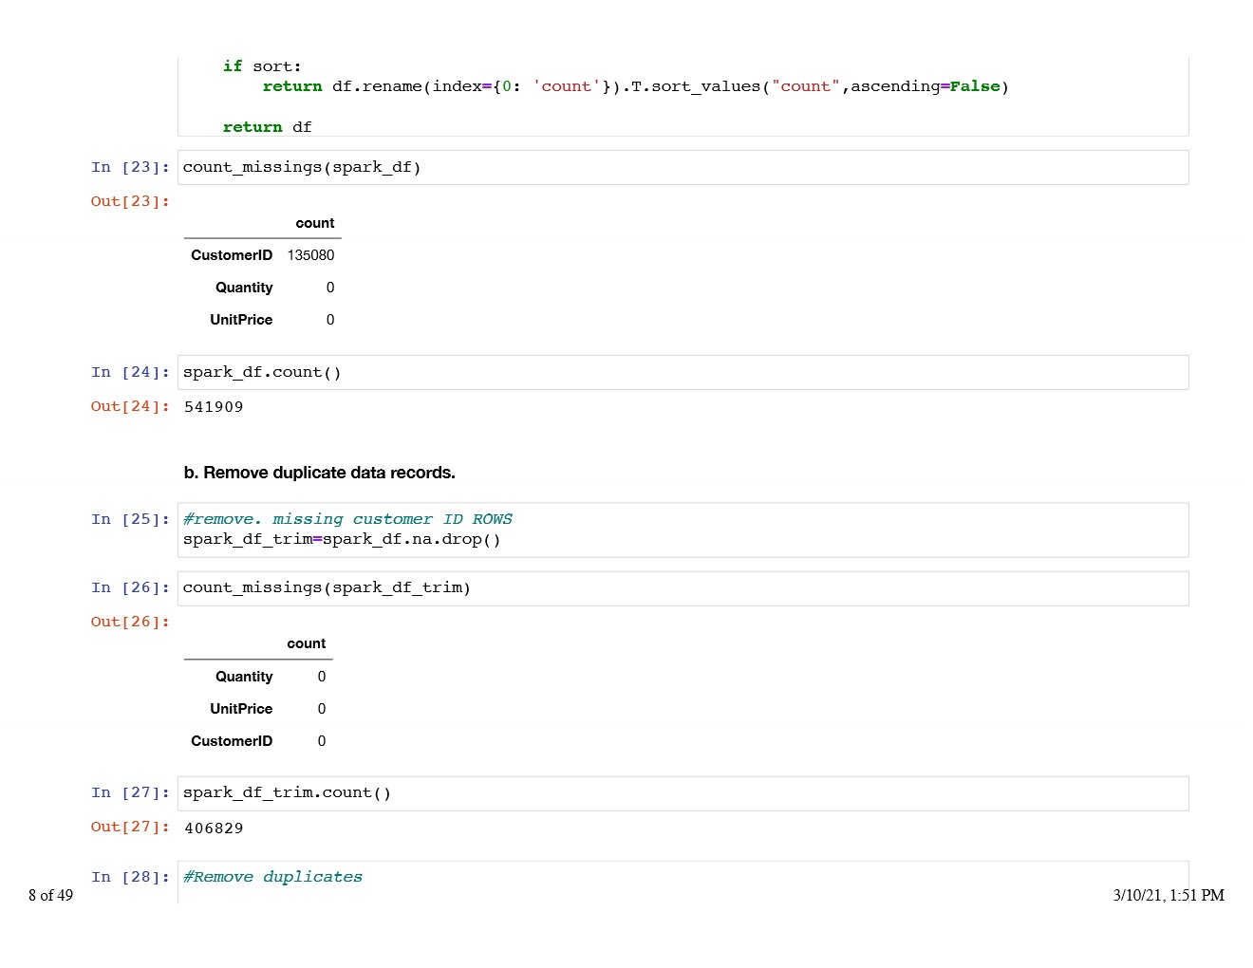Image resolution: width=1253 pixels, height=968 pixels.
Task: Select the In [25] cell prompt
Action: coord(130,519)
